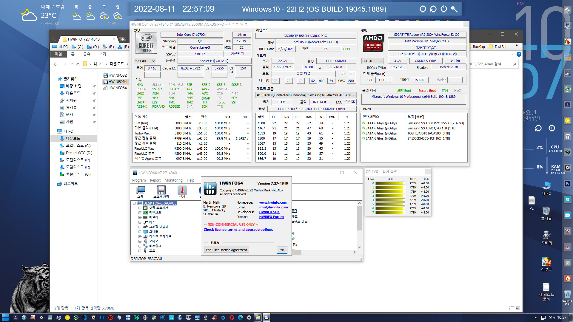The height and width of the screenshot is (322, 573).
Task: Click the mm@hwinfo.com email link
Action: coord(273,207)
